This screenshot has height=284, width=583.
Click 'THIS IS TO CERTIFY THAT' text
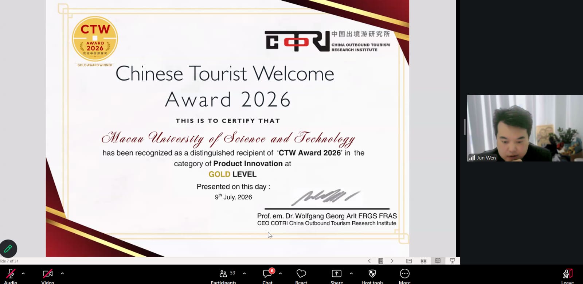coord(228,121)
